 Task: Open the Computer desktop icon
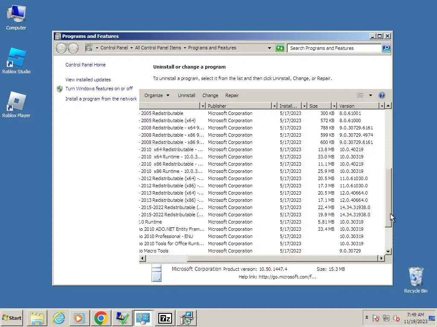pos(16,17)
